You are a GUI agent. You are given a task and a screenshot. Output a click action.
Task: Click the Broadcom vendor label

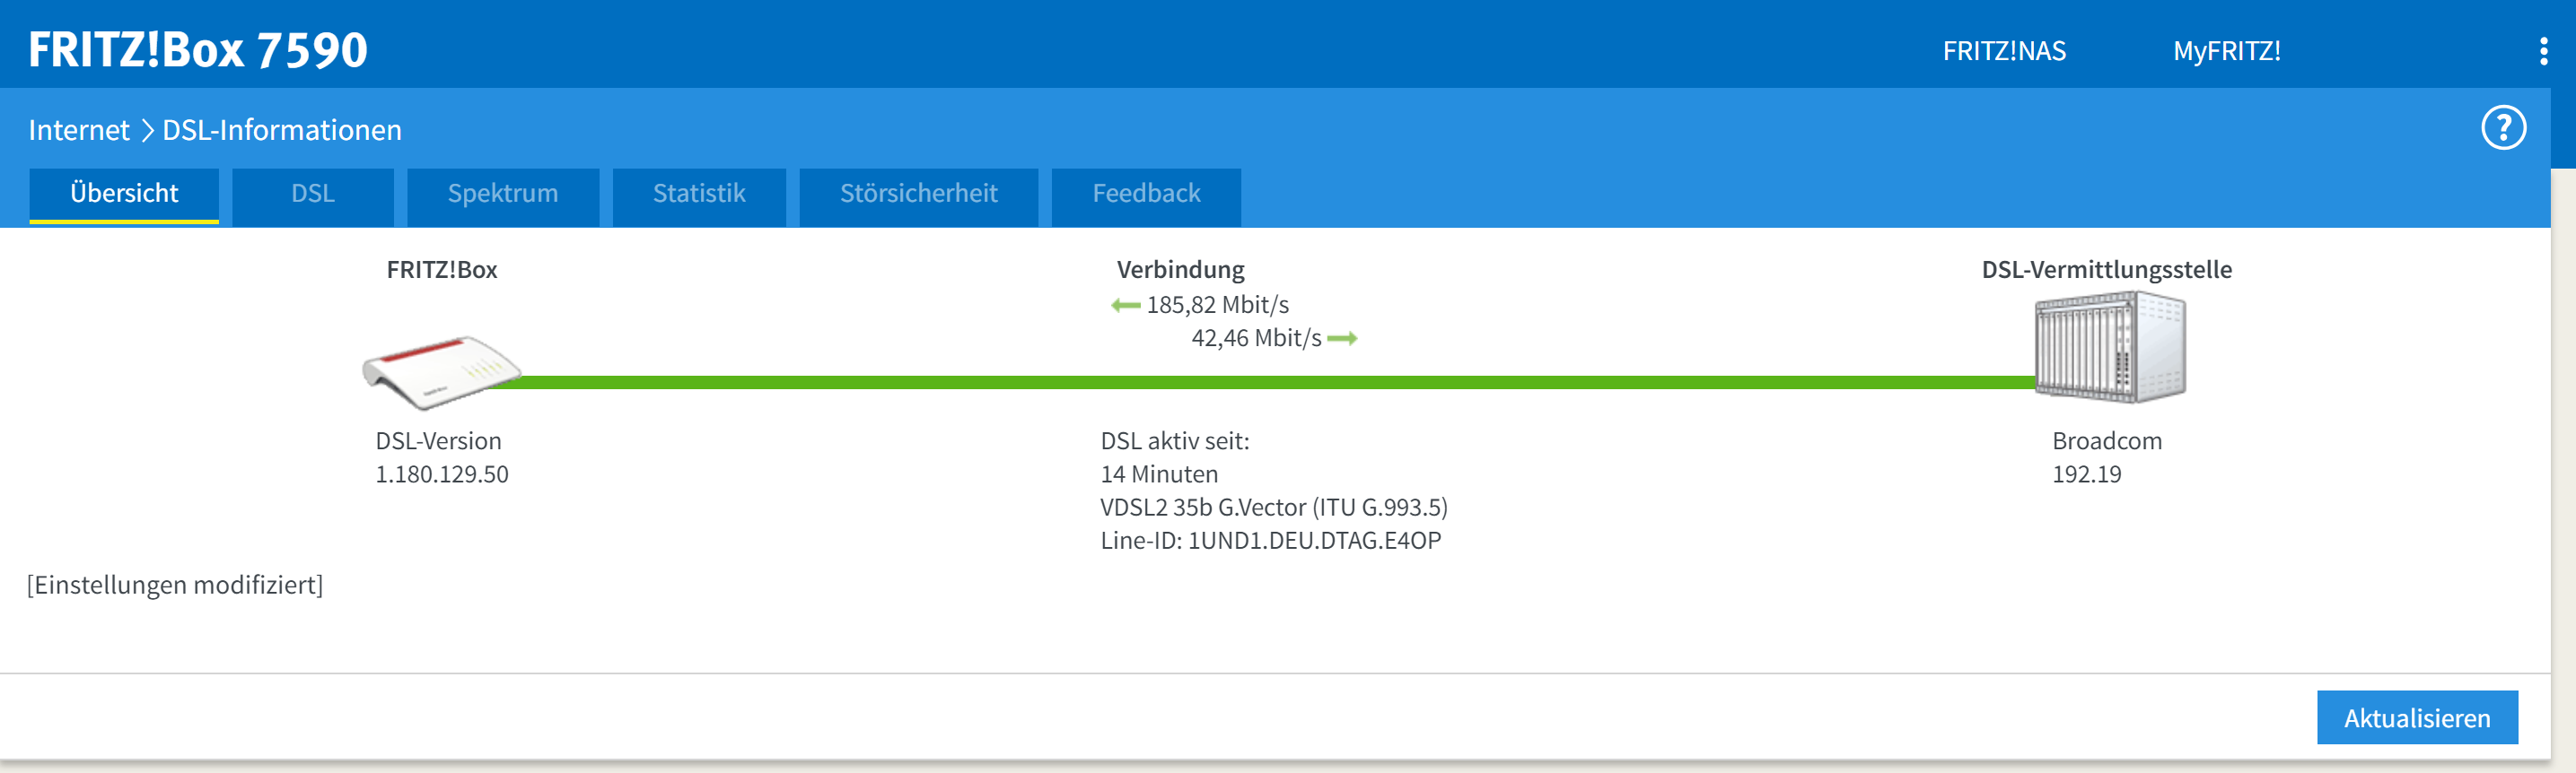(x=2106, y=440)
